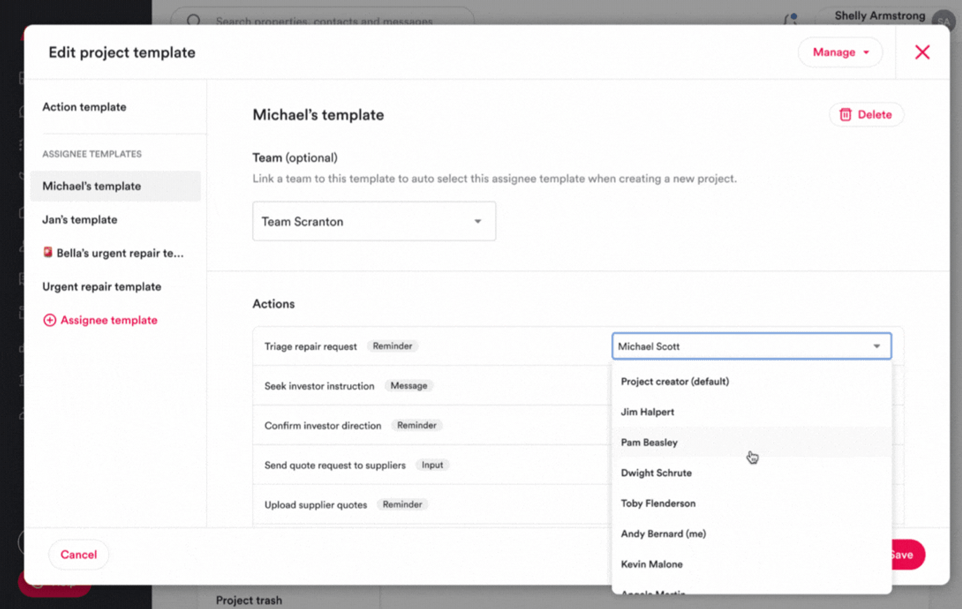The image size is (962, 609).
Task: Click the notification icon in top bar
Action: pos(791,18)
